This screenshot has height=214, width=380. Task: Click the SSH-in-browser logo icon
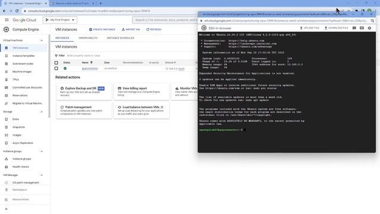point(204,28)
